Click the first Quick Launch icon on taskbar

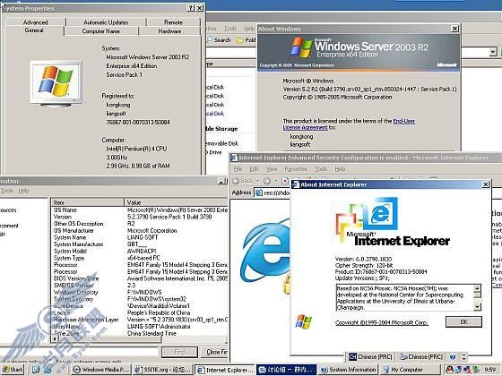(x=36, y=370)
